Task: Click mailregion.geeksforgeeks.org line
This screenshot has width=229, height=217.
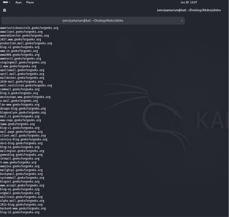Action: tap(22, 151)
